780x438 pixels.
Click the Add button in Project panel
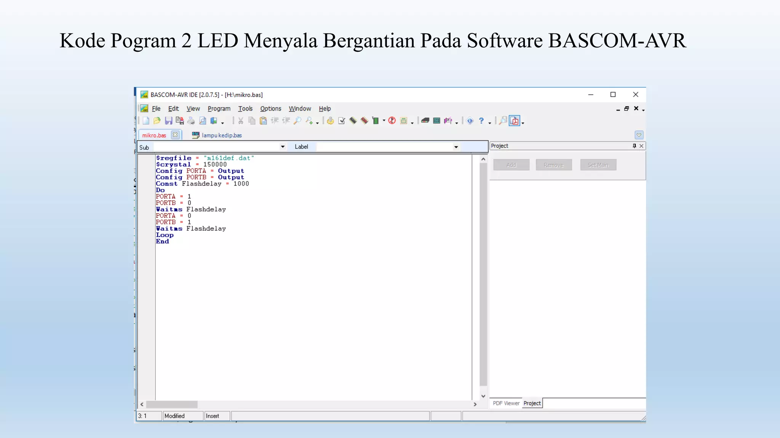tap(511, 165)
